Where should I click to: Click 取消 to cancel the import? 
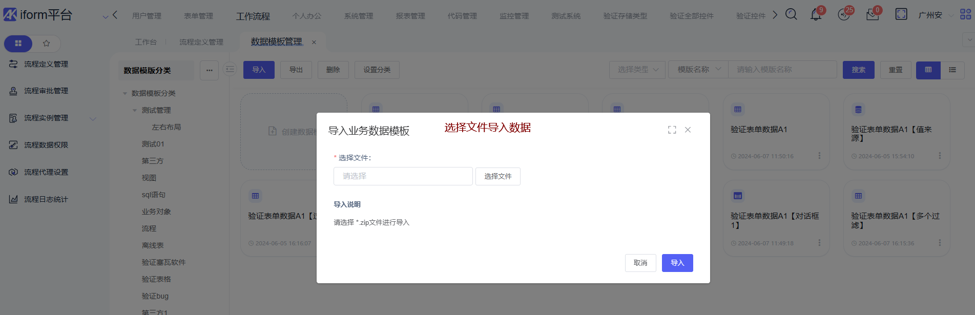[x=640, y=263]
